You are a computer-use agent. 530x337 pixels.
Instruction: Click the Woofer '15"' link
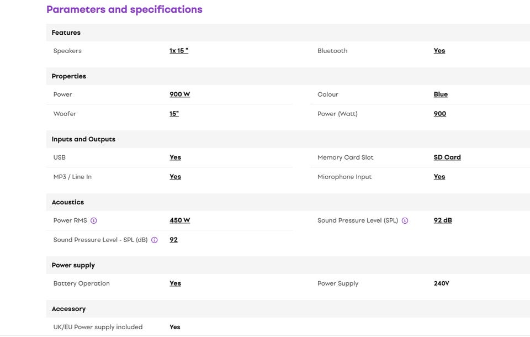(x=174, y=114)
